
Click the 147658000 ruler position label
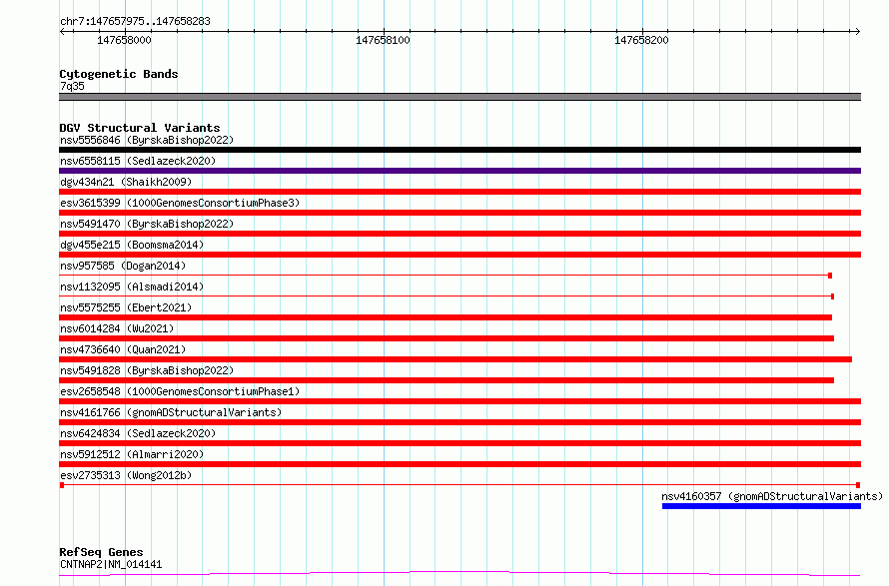coord(124,40)
